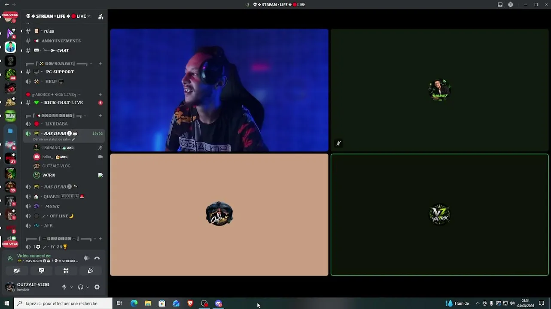The width and height of the screenshot is (551, 309).
Task: Collapse the COMMUNITY category
Action: point(57,115)
